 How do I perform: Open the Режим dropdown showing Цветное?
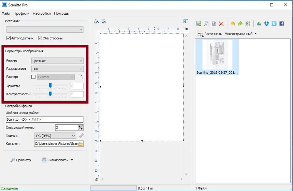click(57, 61)
